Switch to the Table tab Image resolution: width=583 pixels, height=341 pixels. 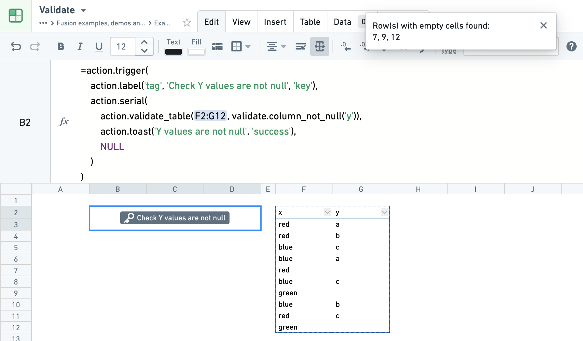click(310, 22)
